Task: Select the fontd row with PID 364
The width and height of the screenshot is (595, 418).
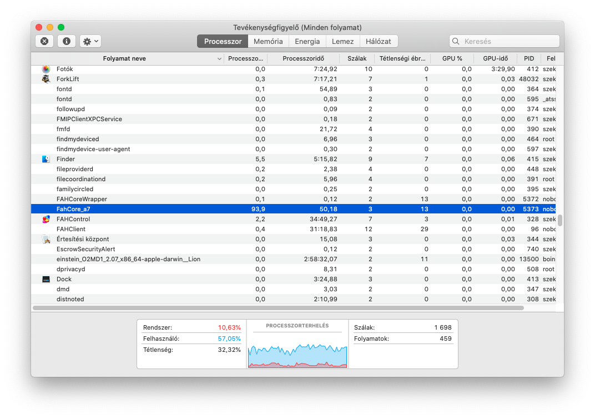Action: (293, 89)
